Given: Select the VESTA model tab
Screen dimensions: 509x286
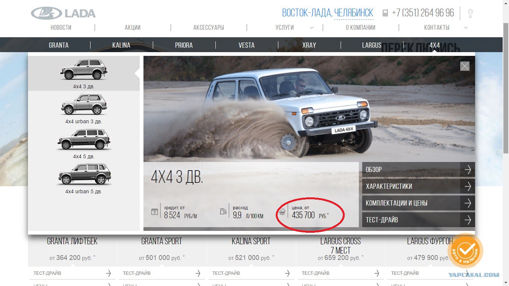Looking at the screenshot, I should (x=247, y=45).
